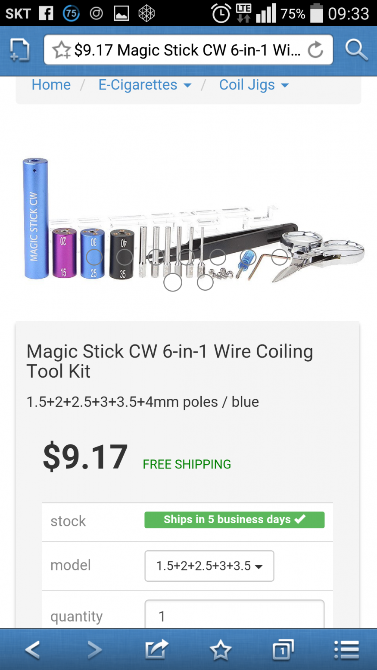377x670 pixels.
Task: Open the model selection dropdown
Action: point(209,566)
